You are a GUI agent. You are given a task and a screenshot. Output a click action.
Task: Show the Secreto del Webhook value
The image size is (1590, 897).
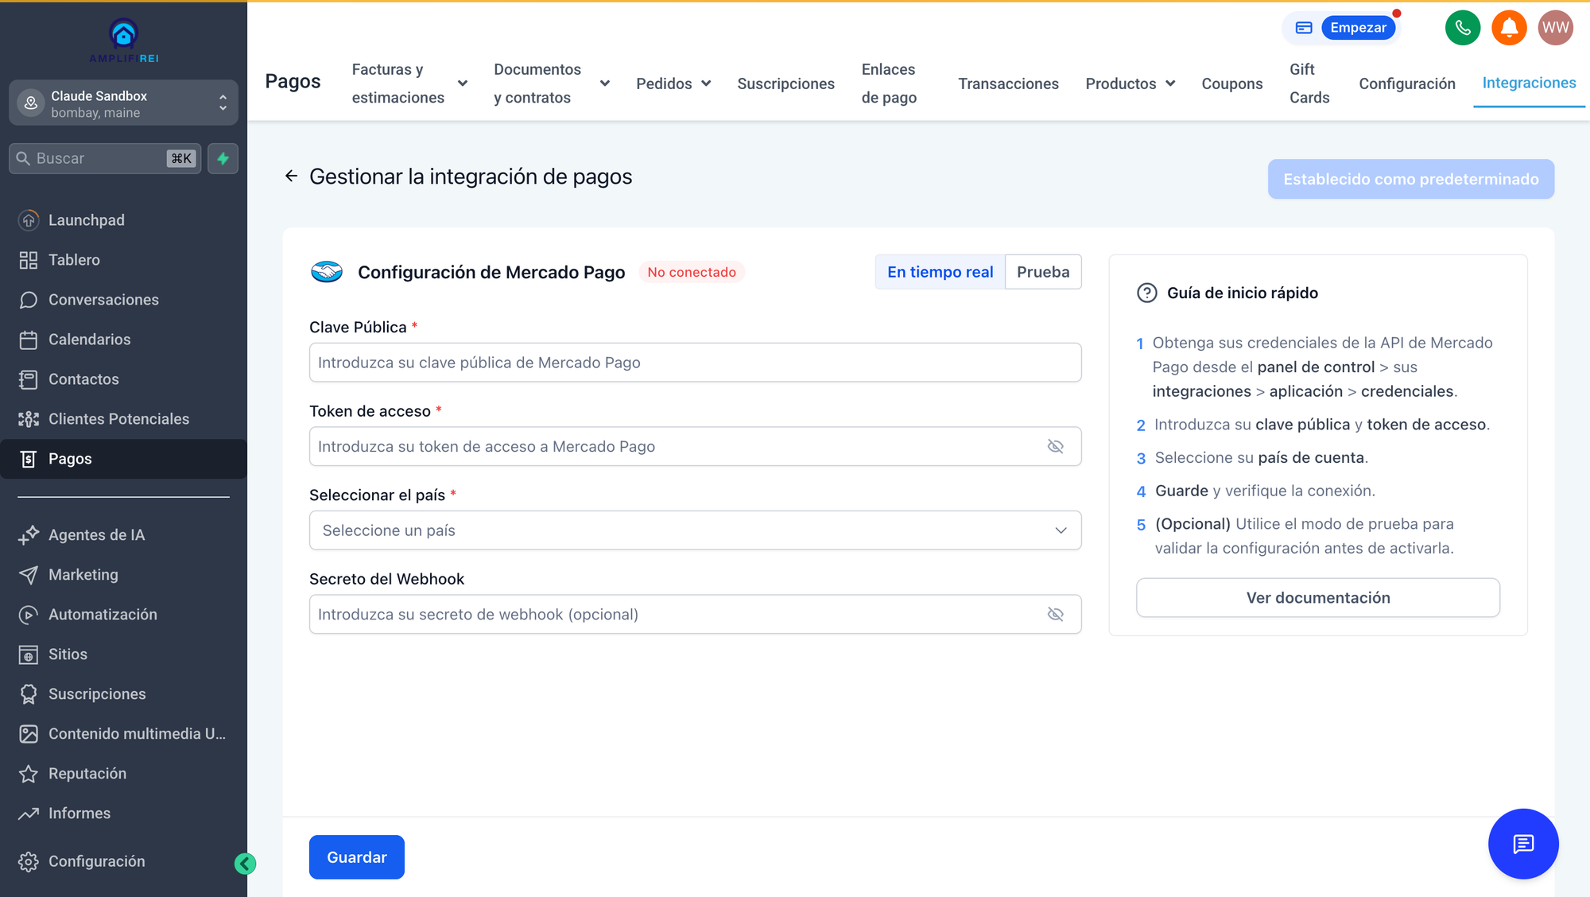point(1055,615)
